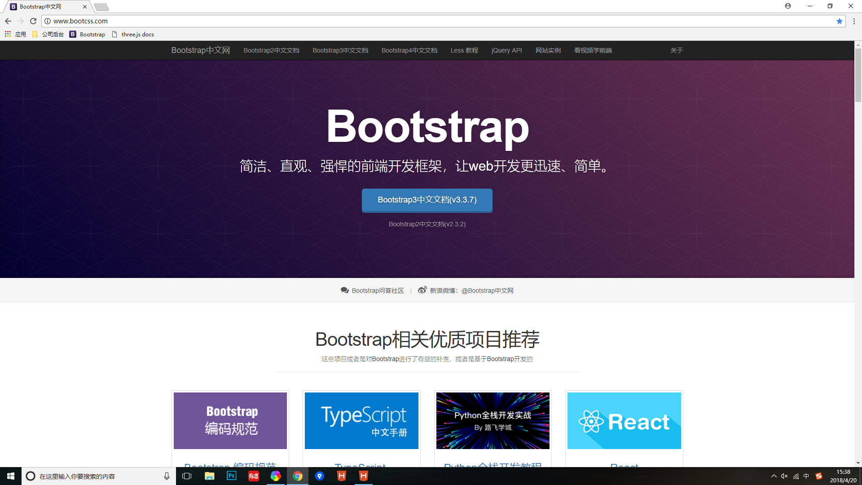
Task: Click the muted volume tray icon
Action: 784,476
